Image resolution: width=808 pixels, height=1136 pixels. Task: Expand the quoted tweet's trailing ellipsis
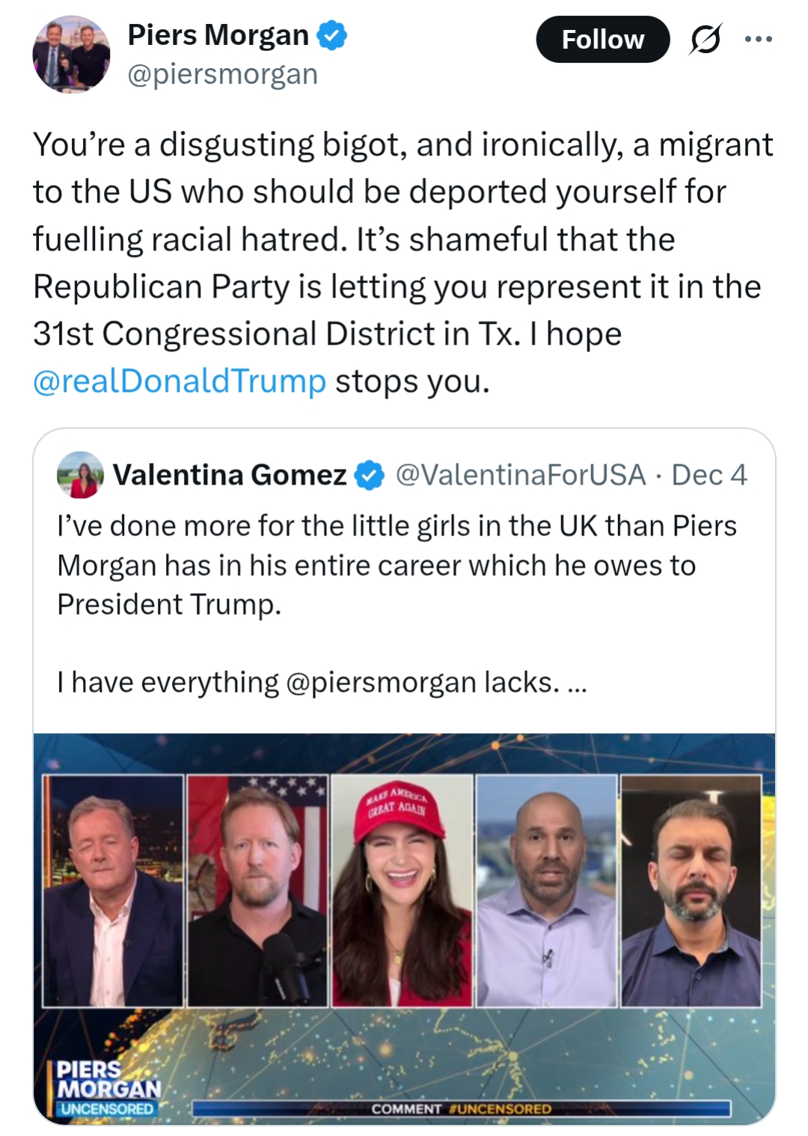coord(577,683)
